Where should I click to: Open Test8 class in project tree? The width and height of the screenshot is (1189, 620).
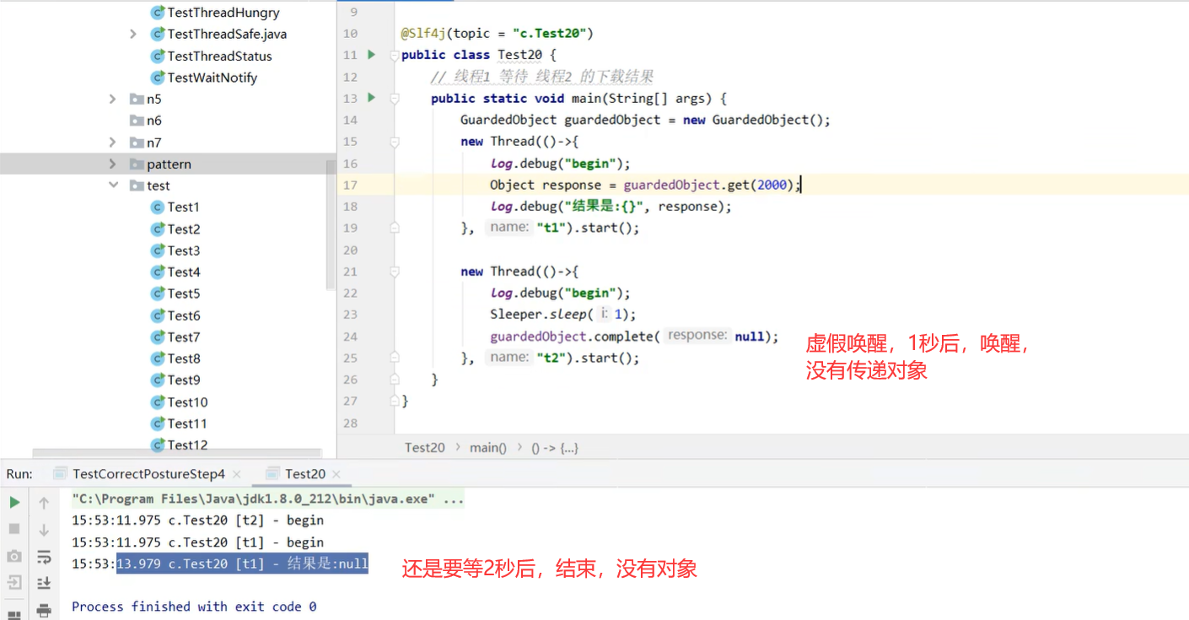[183, 359]
